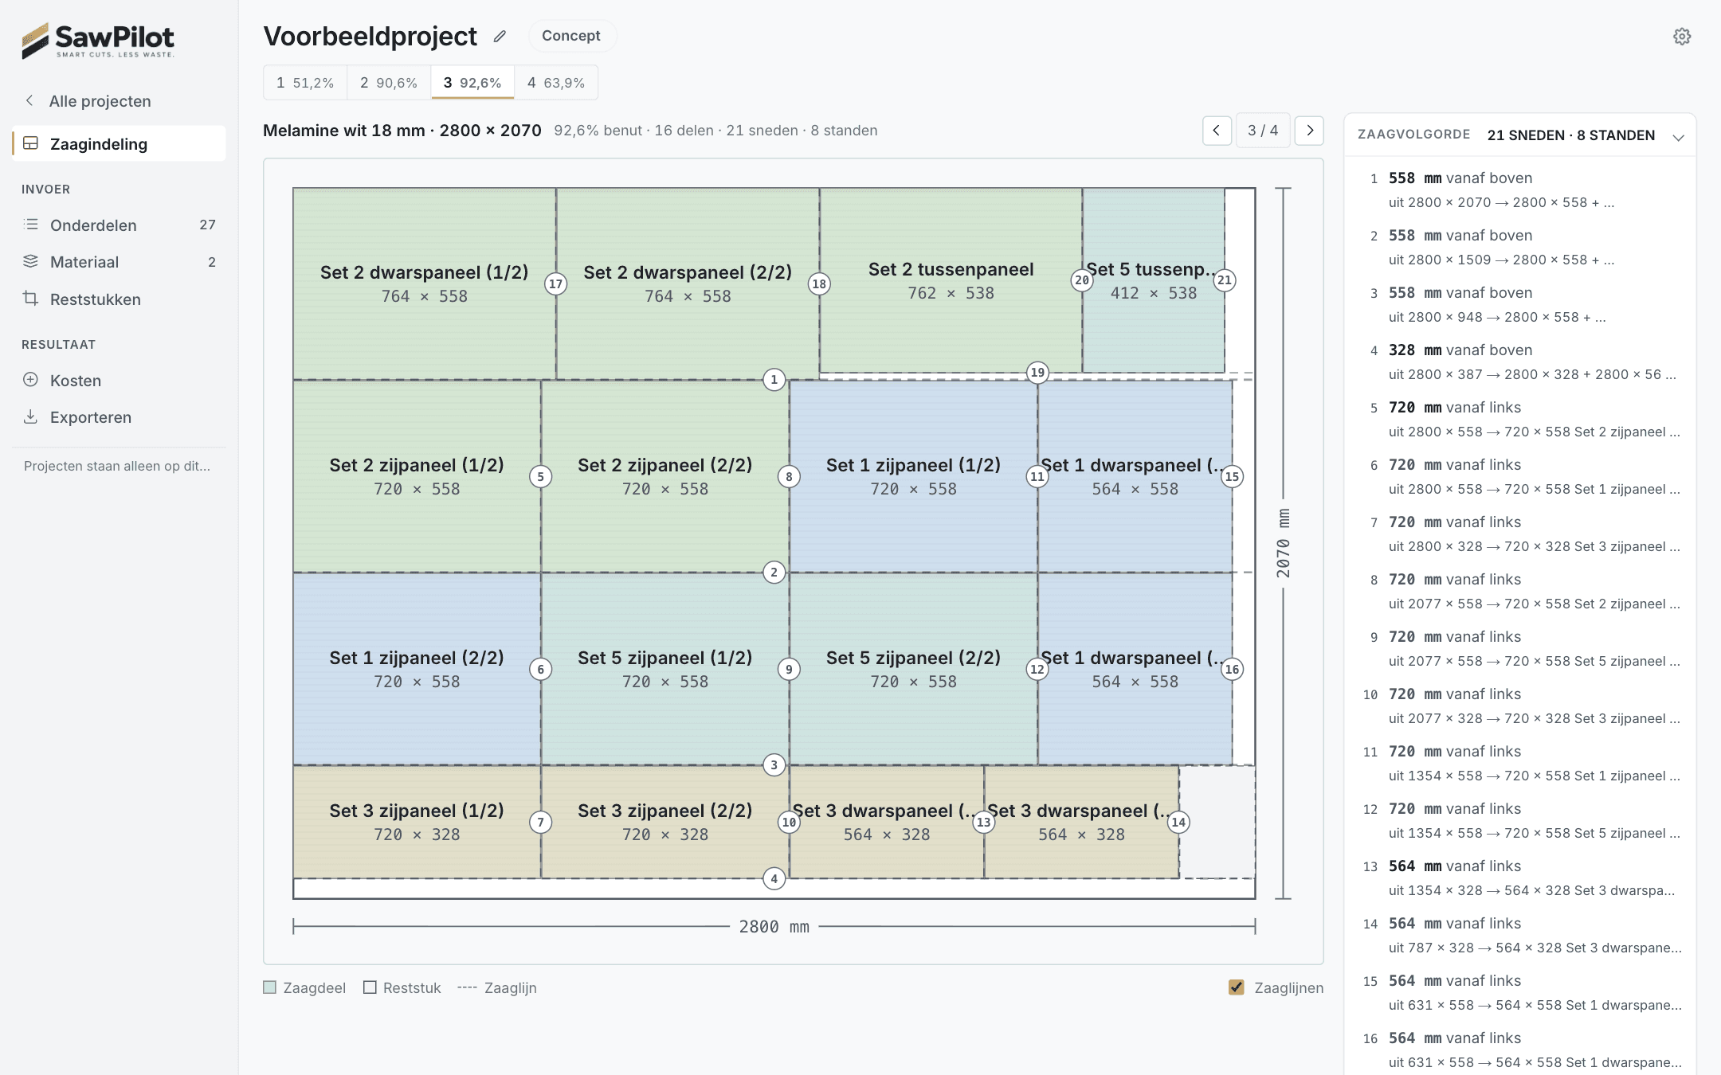Click the 3 / 4 page indicator
The image size is (1721, 1075).
[1263, 131]
